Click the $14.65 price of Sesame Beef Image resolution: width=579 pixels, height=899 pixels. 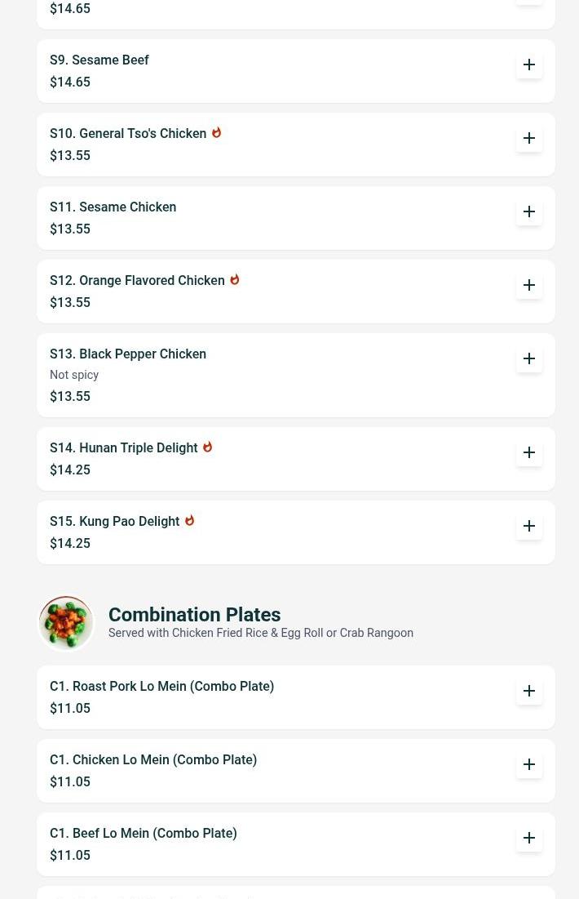pyautogui.click(x=70, y=82)
